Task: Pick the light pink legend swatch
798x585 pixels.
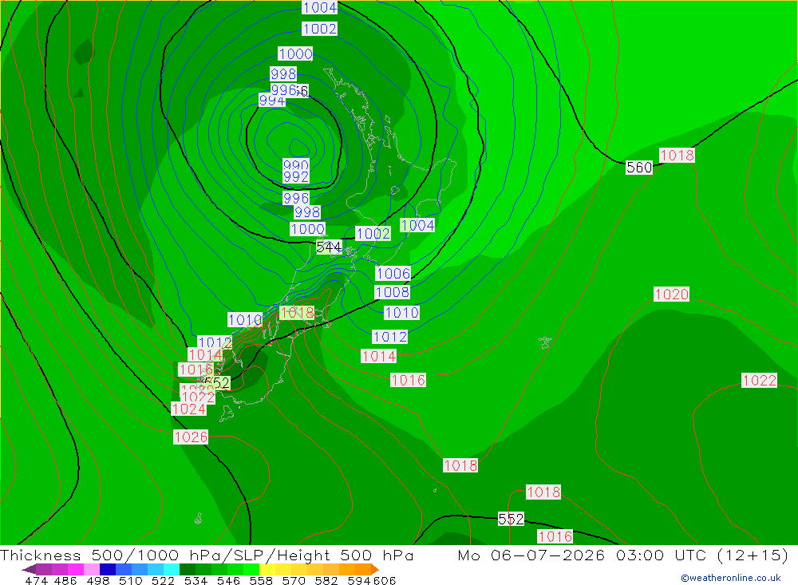Action: tap(92, 569)
